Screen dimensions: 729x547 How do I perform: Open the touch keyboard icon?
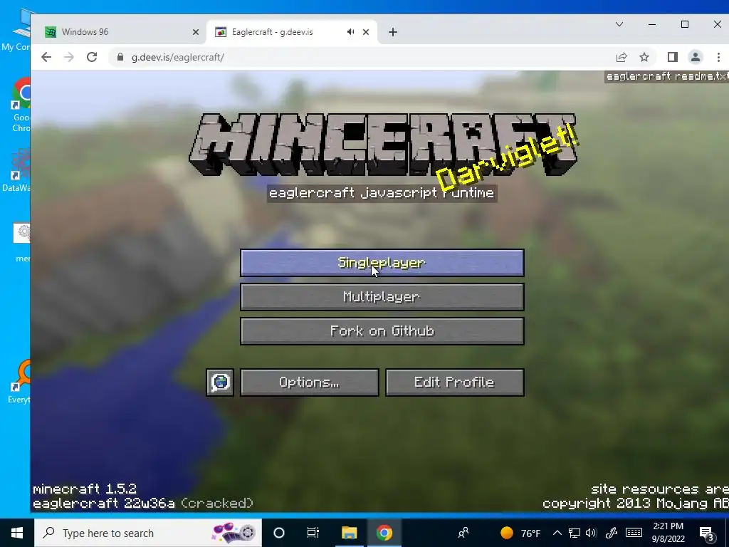tap(634, 533)
